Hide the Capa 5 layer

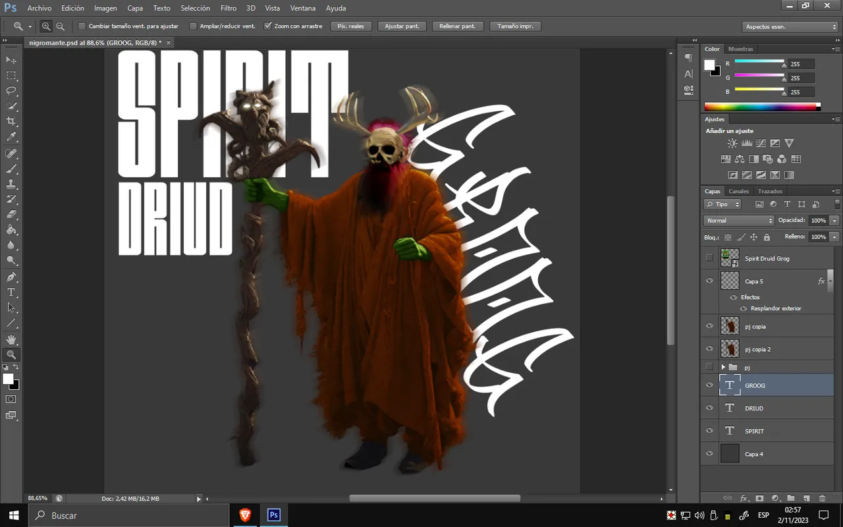709,281
